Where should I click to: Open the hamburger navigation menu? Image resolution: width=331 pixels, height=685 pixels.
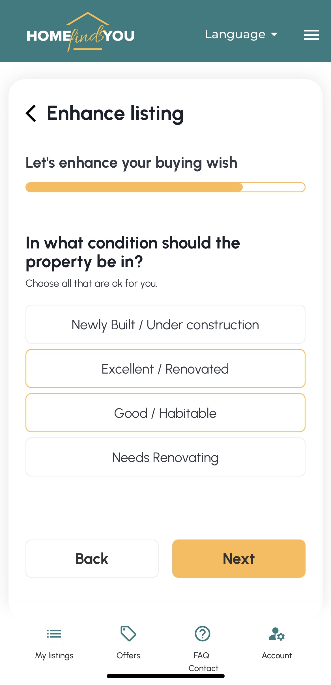coord(311,35)
